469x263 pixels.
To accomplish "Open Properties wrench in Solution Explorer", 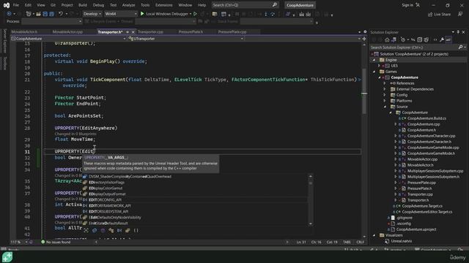I will click(442, 39).
